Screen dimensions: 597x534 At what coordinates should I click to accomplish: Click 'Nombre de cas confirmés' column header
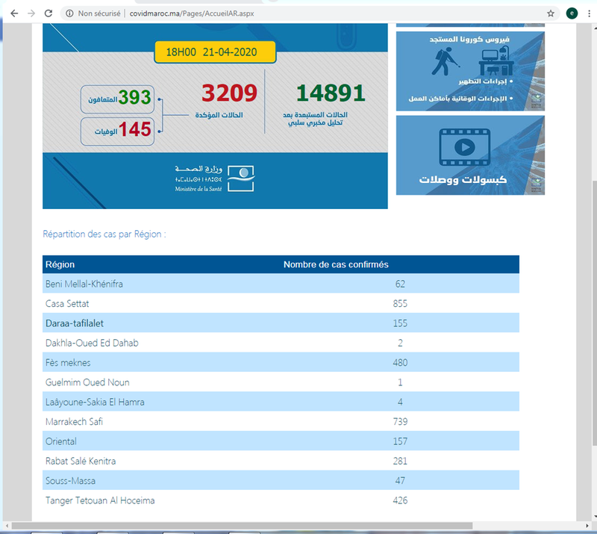(x=336, y=264)
